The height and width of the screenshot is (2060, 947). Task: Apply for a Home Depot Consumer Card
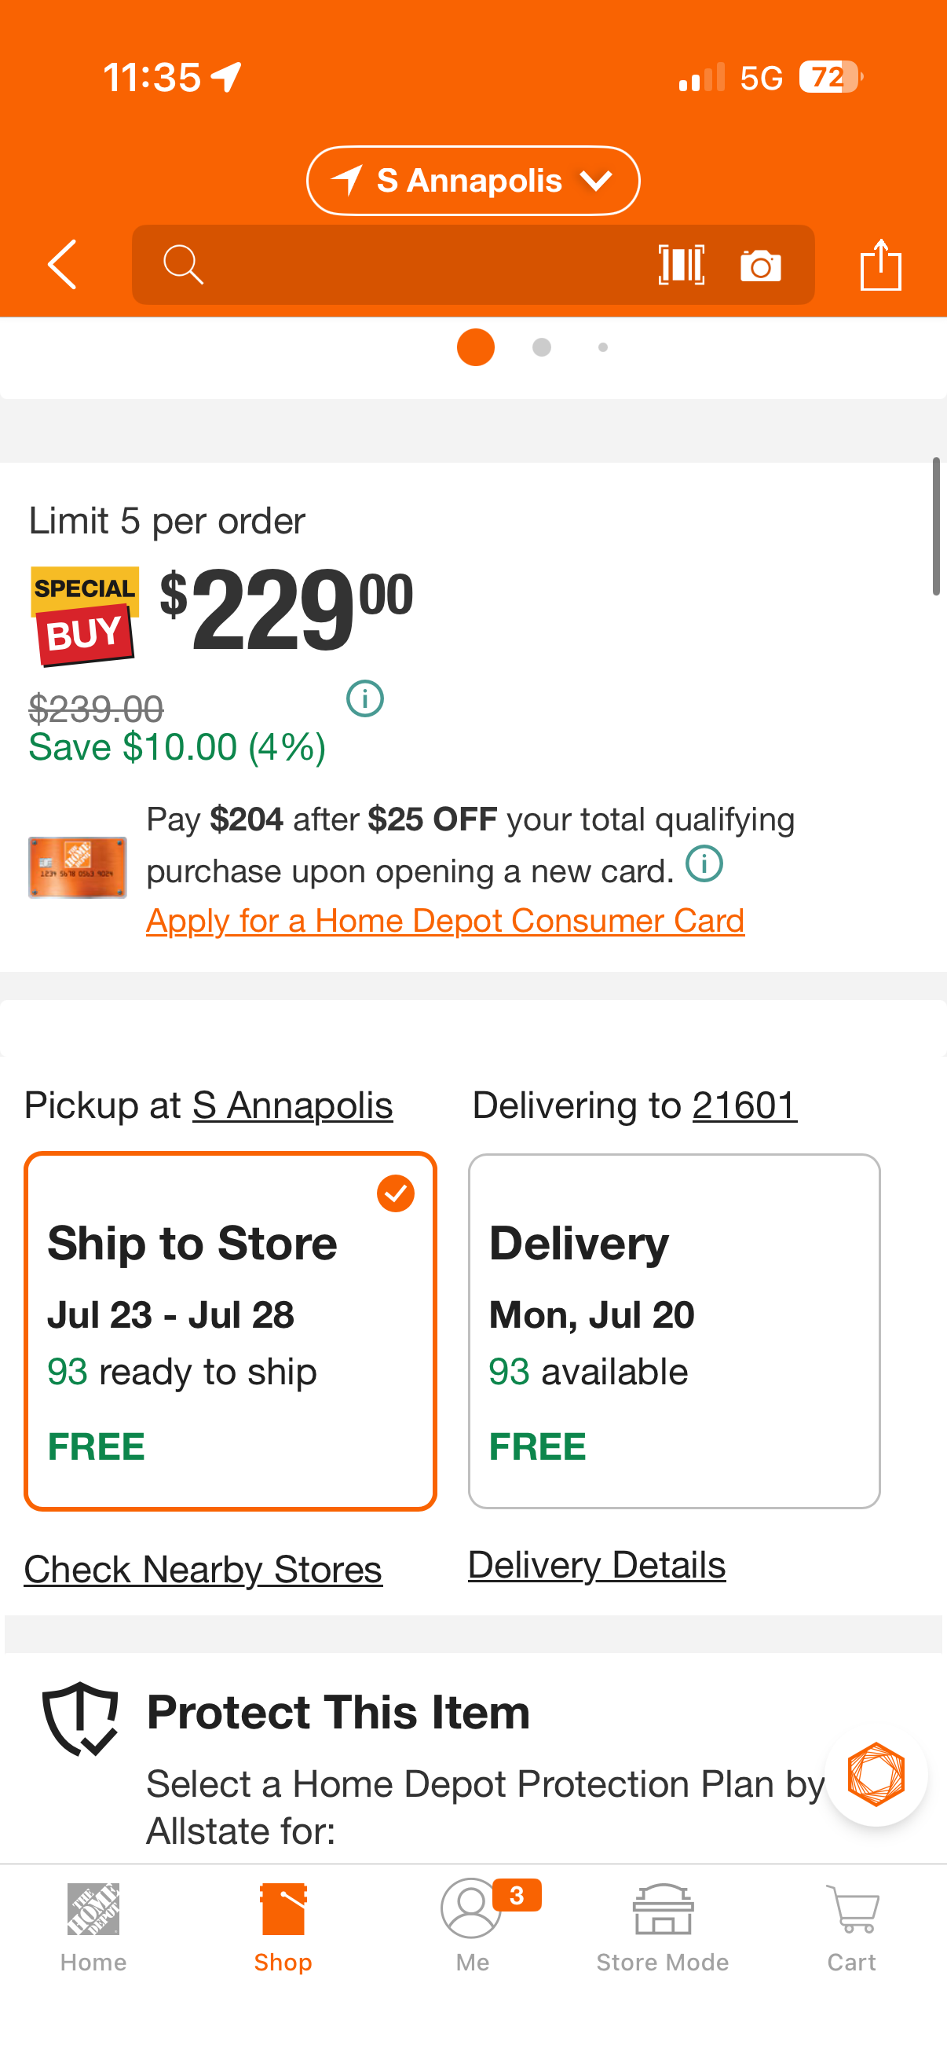pyautogui.click(x=445, y=921)
